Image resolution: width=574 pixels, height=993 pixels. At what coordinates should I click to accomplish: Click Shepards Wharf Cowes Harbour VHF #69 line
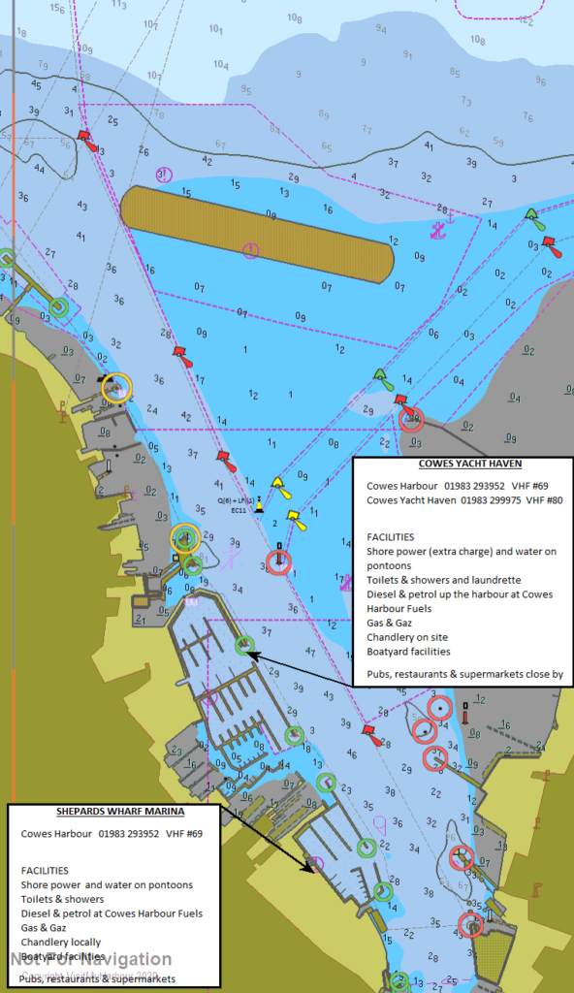click(x=112, y=833)
